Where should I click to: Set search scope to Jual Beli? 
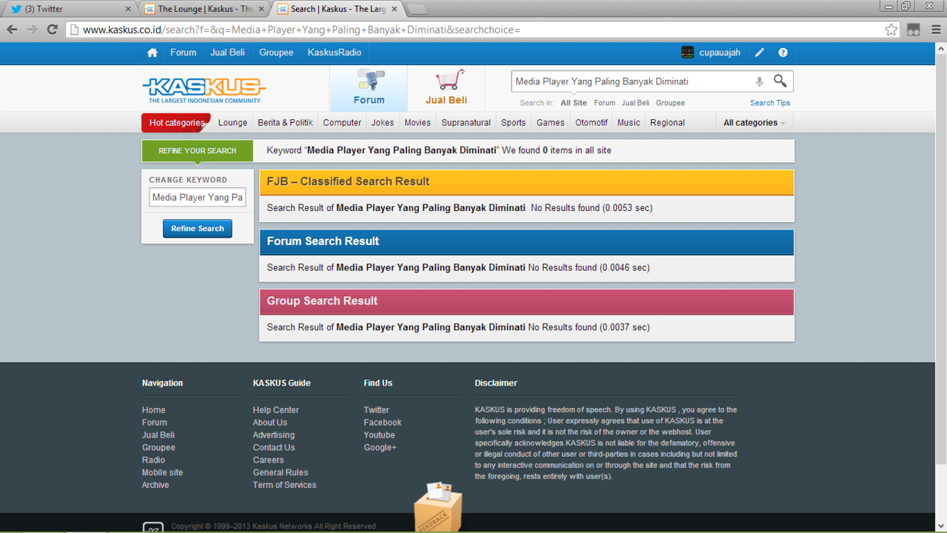636,103
